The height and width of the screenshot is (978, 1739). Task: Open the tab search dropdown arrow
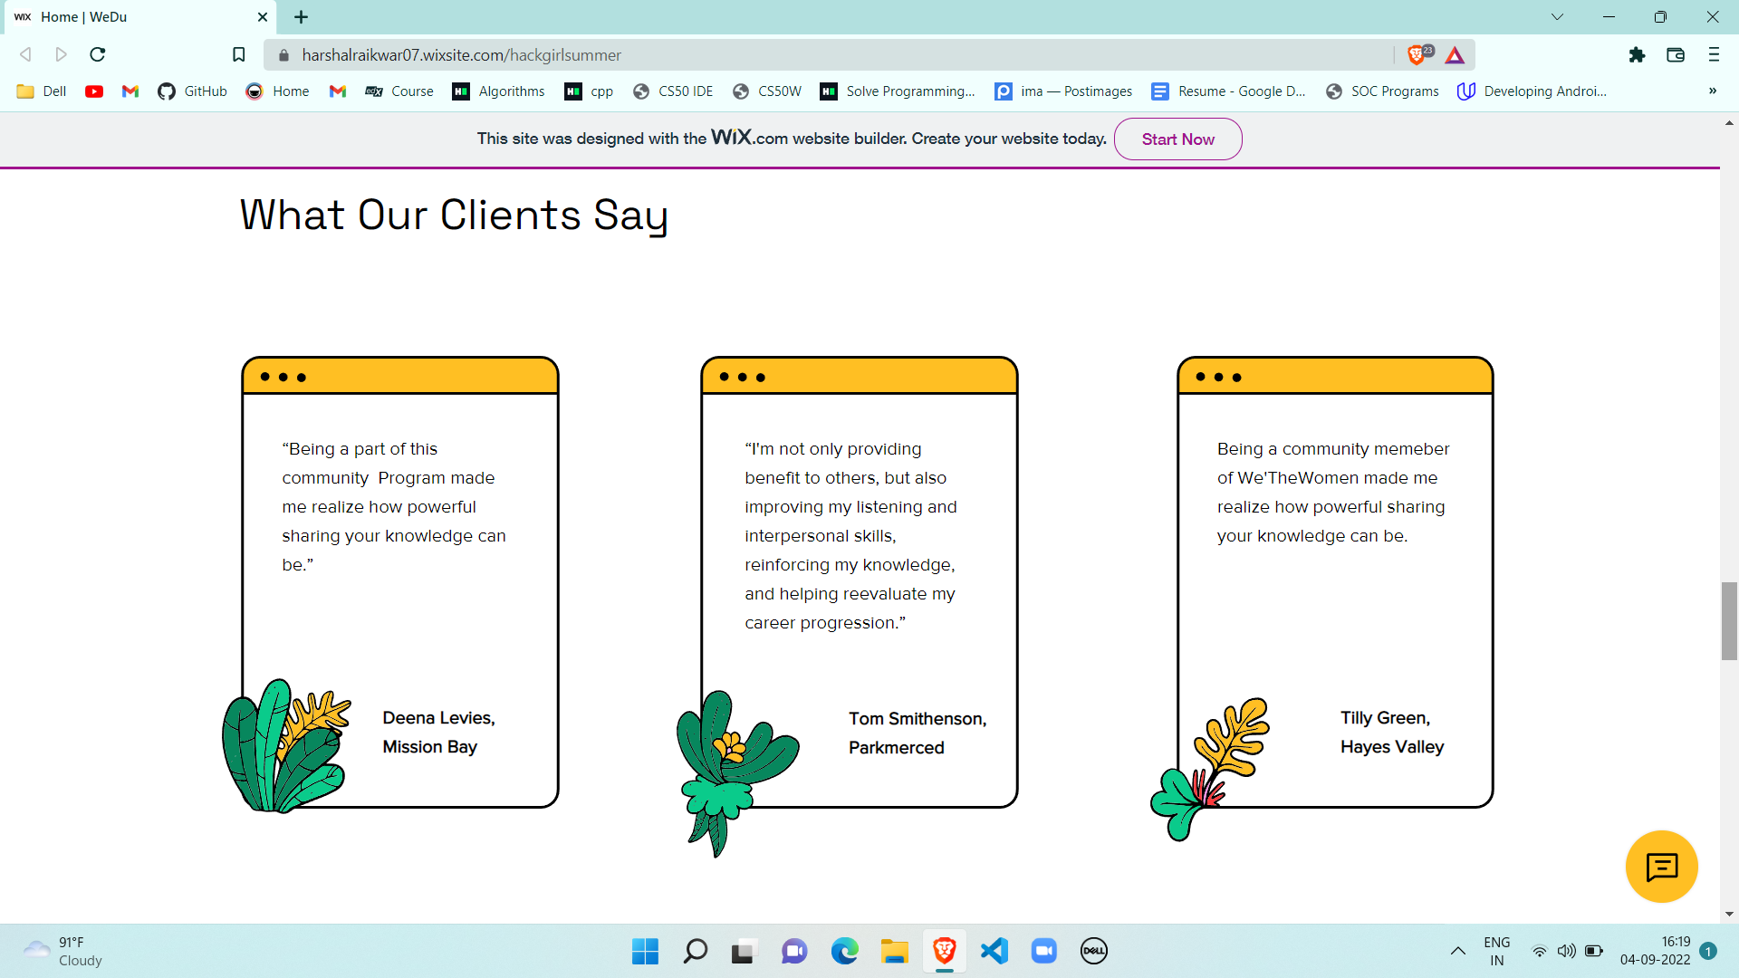(1557, 17)
